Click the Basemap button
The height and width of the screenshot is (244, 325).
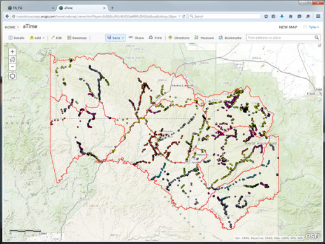tap(77, 38)
